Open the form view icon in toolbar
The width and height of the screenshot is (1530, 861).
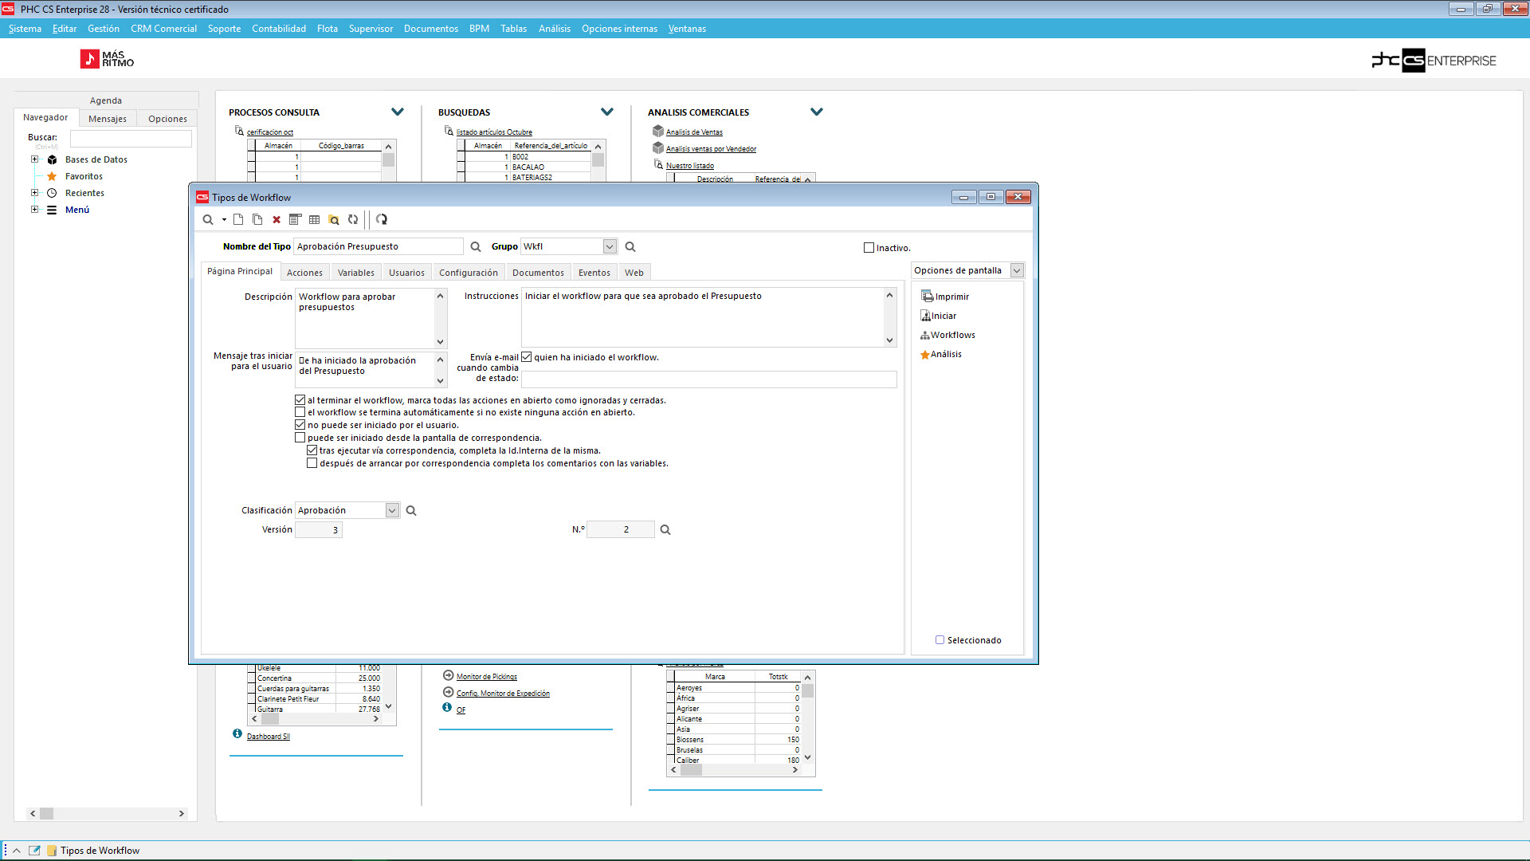click(x=296, y=219)
